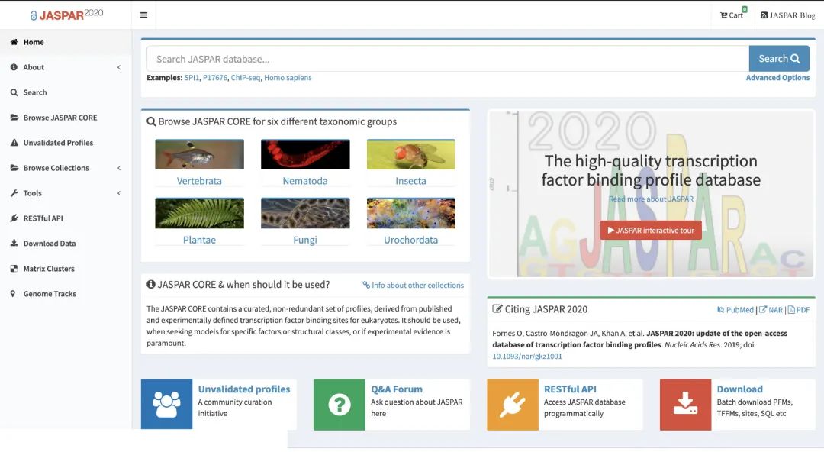Click the Search JASPAR database input field
This screenshot has width=824, height=452.
click(448, 59)
